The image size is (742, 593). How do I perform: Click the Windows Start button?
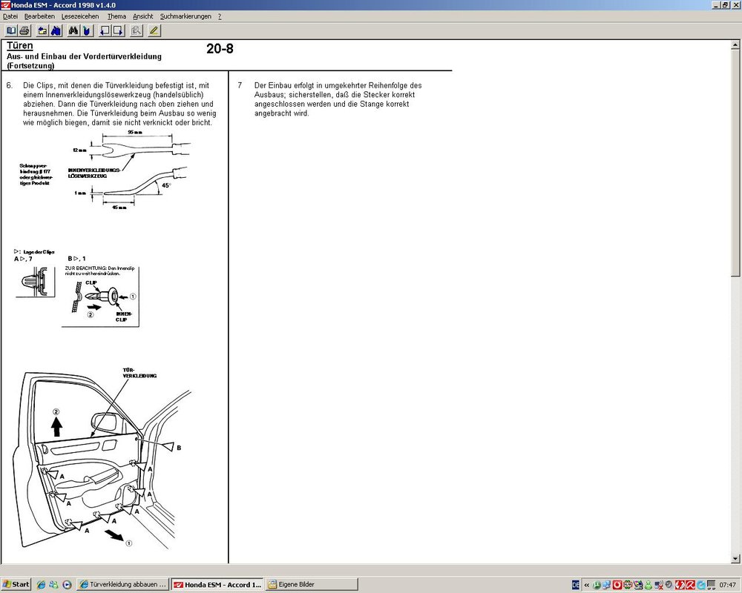pos(16,584)
